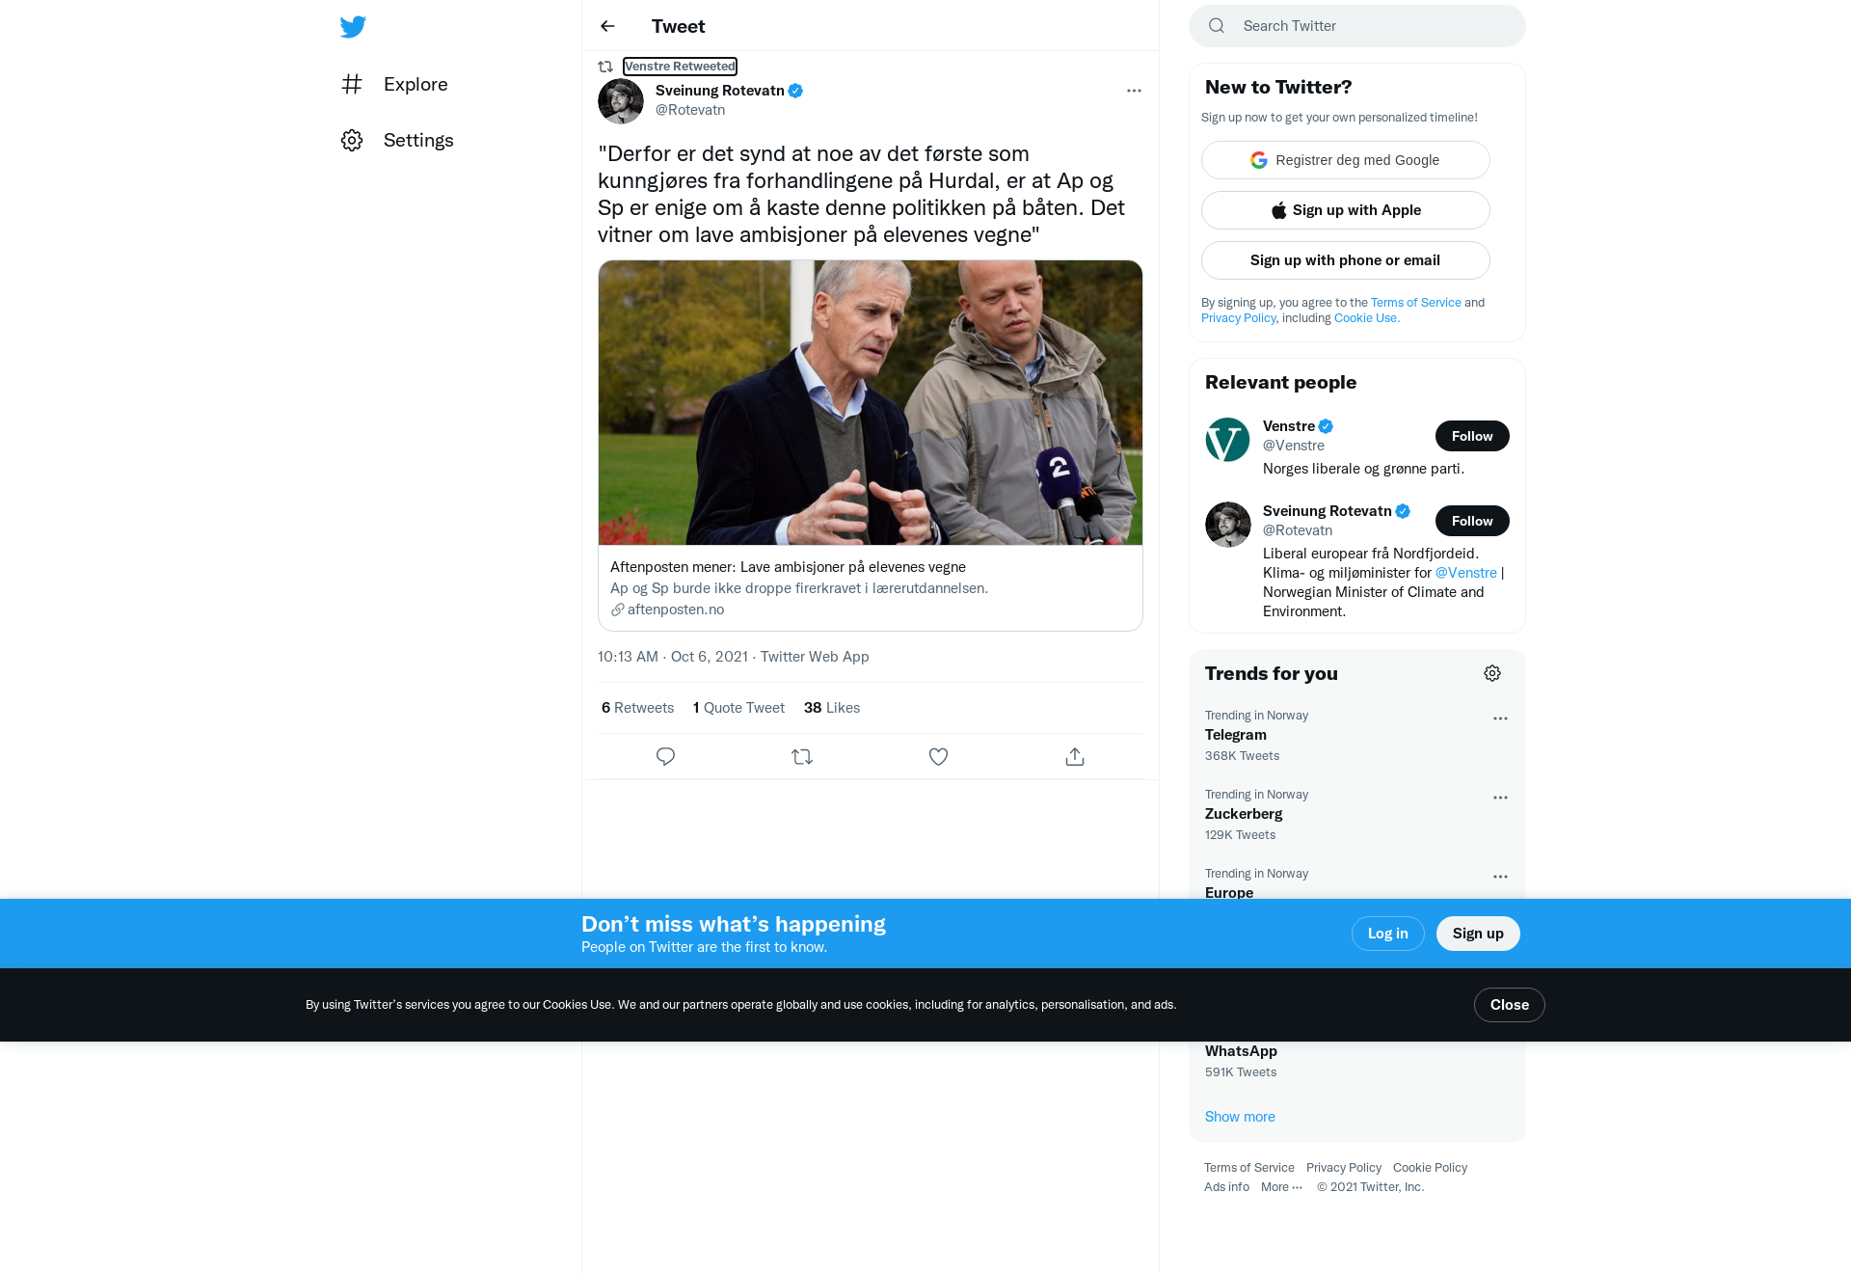
Task: Open Trends settings gear icon
Action: [x=1492, y=673]
